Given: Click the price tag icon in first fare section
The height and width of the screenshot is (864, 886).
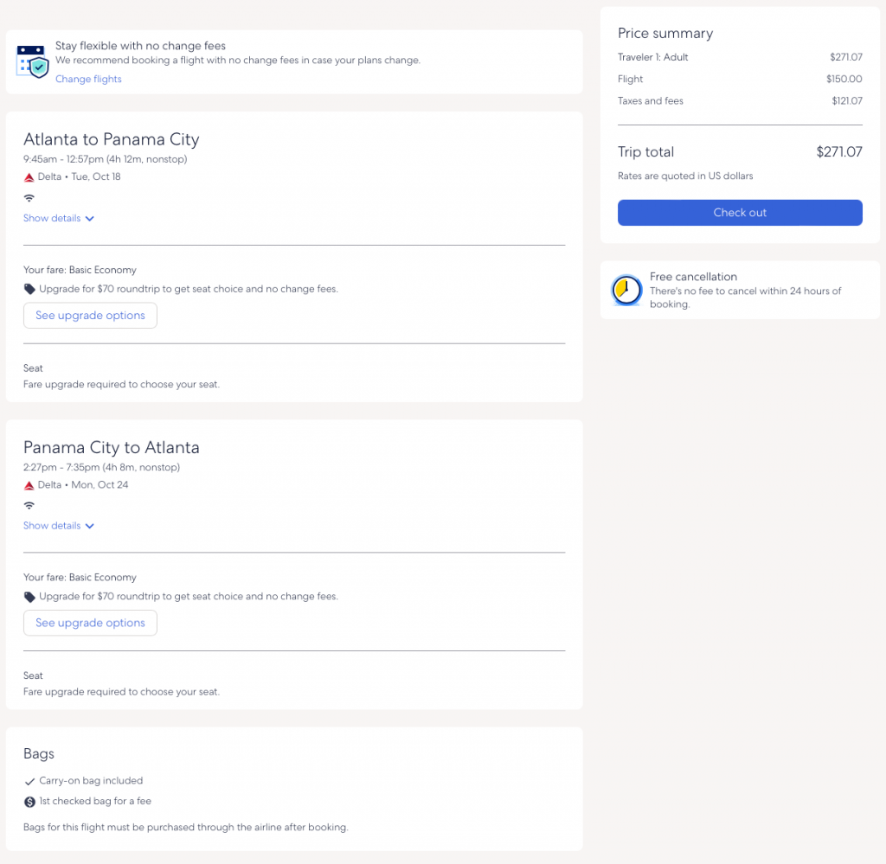Looking at the screenshot, I should point(29,289).
